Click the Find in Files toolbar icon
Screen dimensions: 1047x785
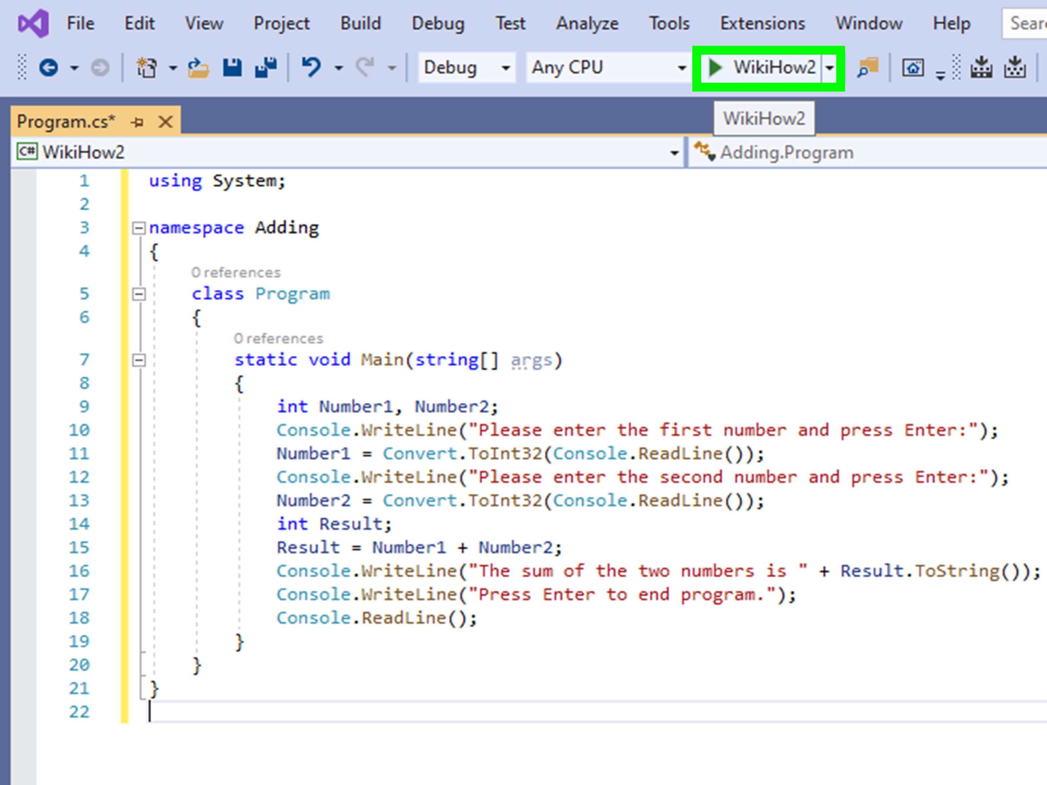click(x=868, y=68)
